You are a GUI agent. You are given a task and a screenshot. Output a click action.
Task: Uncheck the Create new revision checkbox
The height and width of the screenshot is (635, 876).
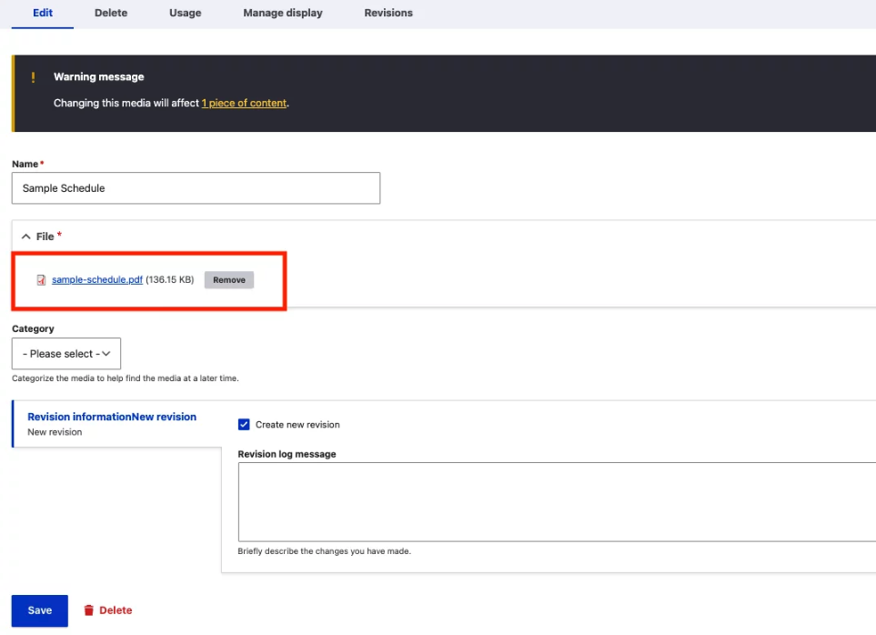244,425
